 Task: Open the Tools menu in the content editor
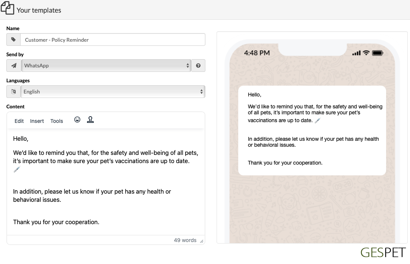tap(56, 121)
